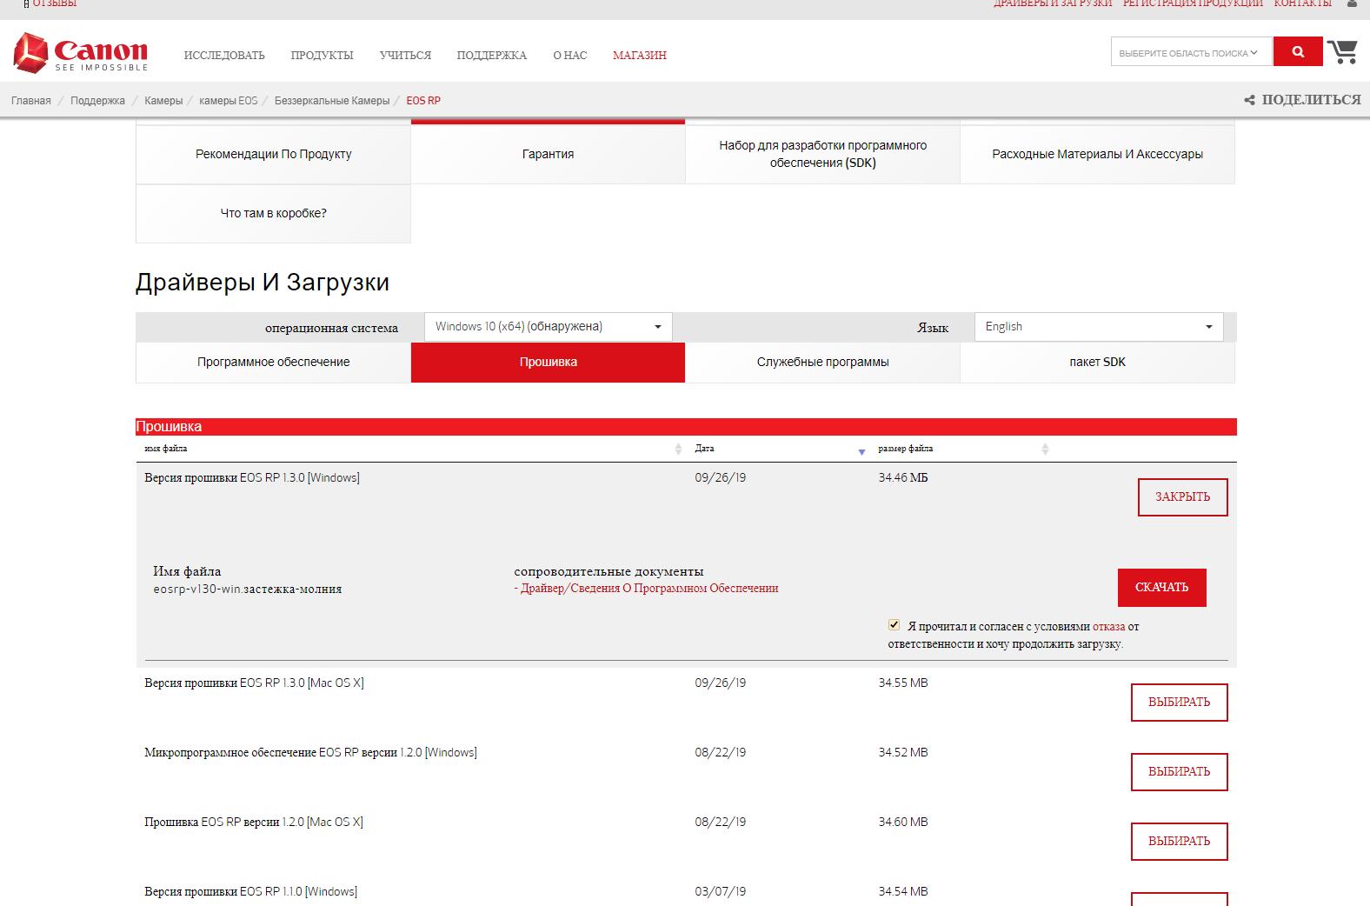Image resolution: width=1370 pixels, height=906 pixels.
Task: Click the 34.52 MB file size
Action: tap(903, 753)
